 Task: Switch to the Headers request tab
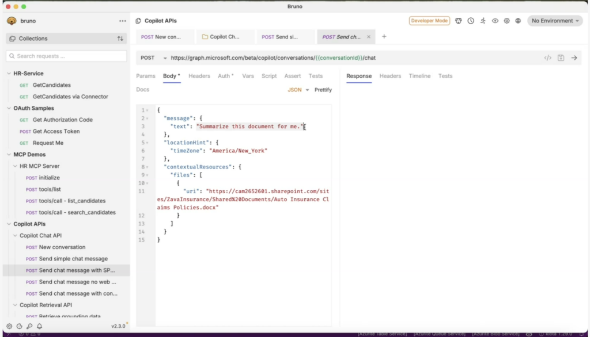coord(199,76)
